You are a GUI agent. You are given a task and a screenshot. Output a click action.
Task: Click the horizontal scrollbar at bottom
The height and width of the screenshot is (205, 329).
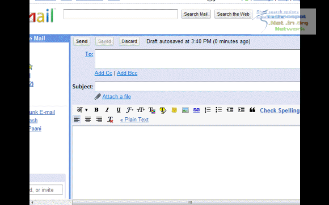pyautogui.click(x=186, y=202)
